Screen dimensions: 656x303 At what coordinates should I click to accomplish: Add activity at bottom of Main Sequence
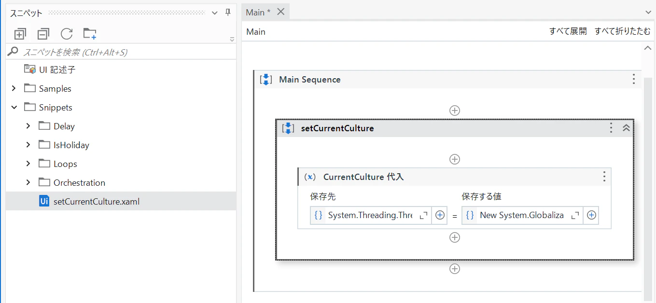coord(454,269)
